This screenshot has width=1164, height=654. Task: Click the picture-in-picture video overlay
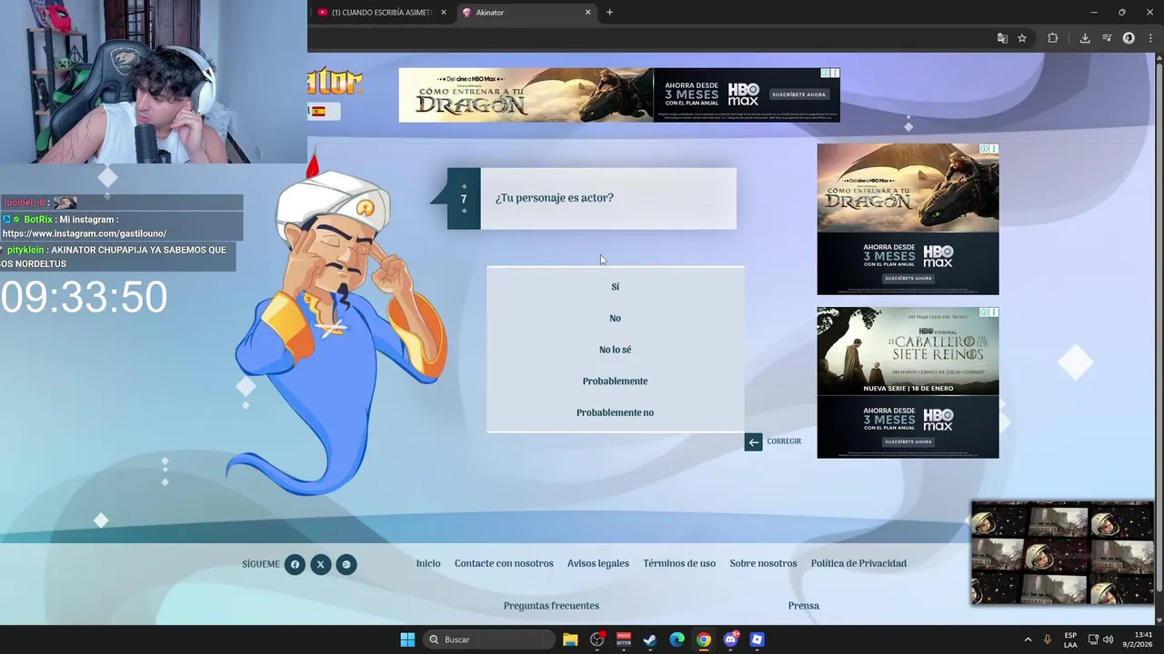pyautogui.click(x=1062, y=552)
